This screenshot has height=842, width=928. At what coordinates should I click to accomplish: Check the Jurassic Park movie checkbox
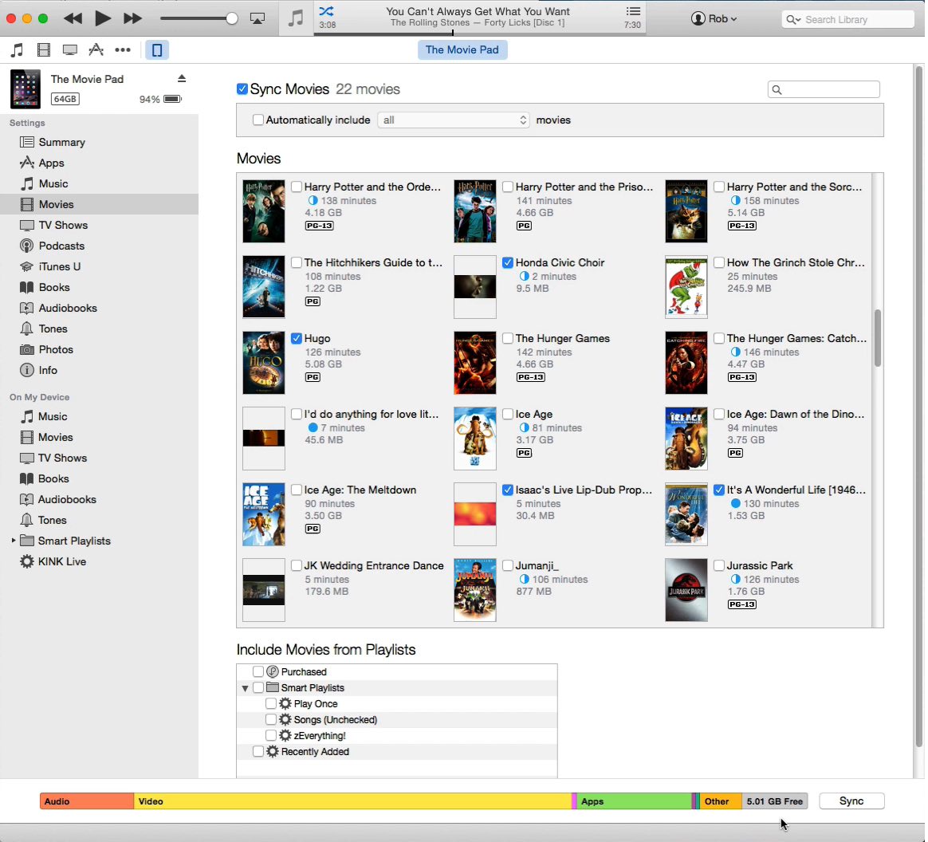pyautogui.click(x=719, y=566)
